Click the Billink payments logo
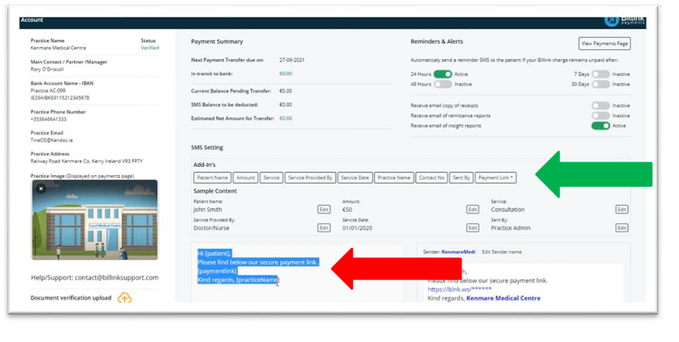 tap(620, 21)
